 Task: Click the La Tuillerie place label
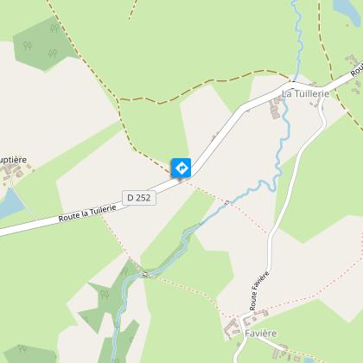pyautogui.click(x=305, y=93)
